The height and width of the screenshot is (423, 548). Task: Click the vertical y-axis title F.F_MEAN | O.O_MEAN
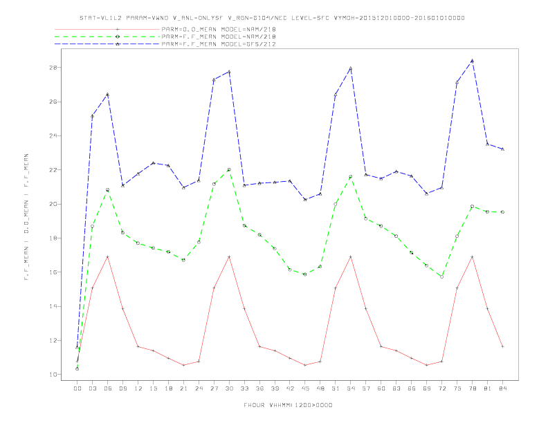pyautogui.click(x=26, y=217)
